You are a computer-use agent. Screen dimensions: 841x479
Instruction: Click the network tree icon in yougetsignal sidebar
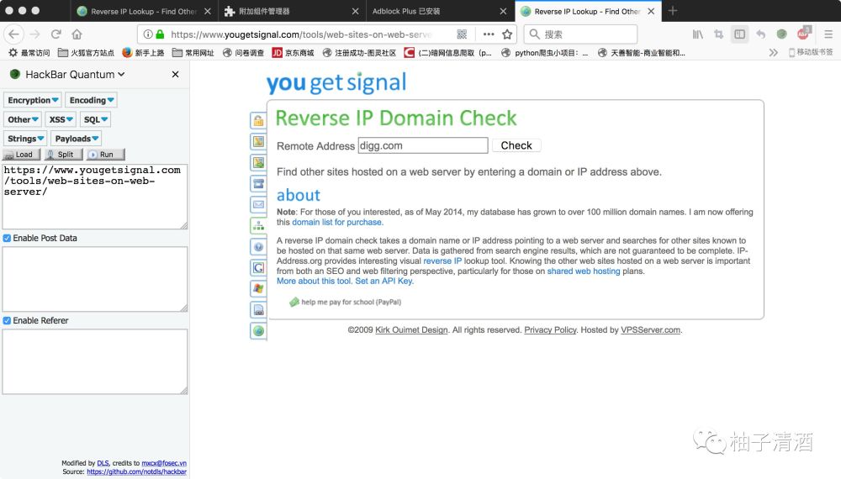258,225
